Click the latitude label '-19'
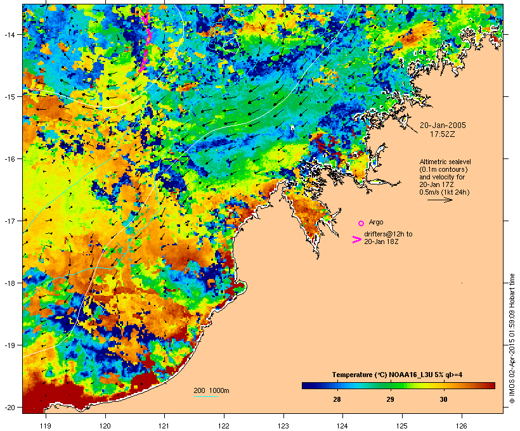This screenshot has width=520, height=431. 9,345
